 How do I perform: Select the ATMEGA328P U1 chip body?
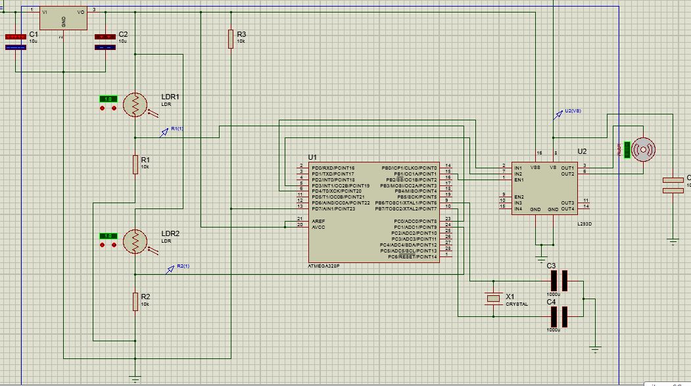coord(373,212)
